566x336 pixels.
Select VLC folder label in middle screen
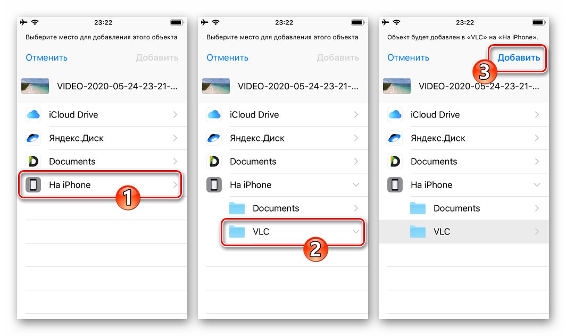pyautogui.click(x=261, y=231)
